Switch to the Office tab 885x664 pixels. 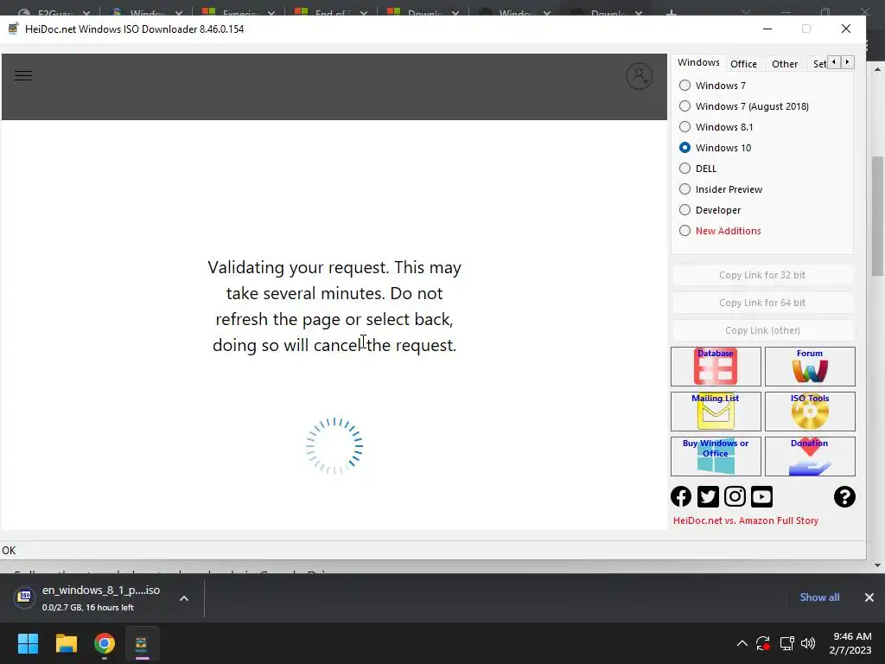(x=743, y=64)
